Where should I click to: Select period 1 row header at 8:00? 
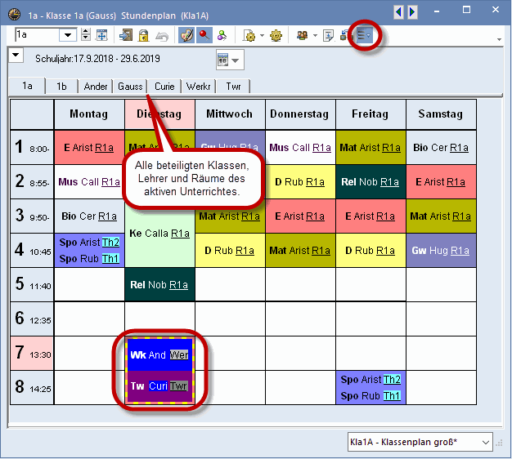[32, 147]
